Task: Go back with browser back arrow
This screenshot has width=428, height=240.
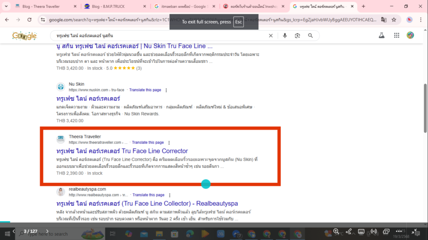Action: pyautogui.click(x=7, y=20)
